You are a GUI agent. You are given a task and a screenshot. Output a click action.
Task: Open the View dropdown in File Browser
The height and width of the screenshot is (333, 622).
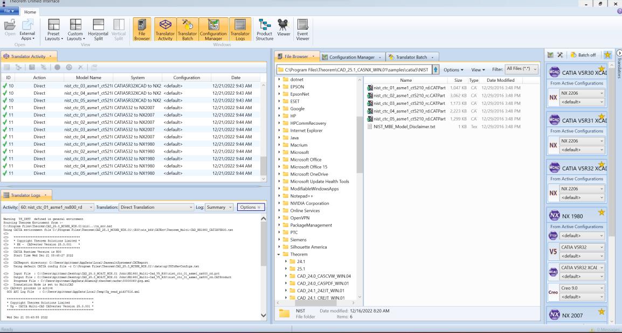tap(478, 70)
